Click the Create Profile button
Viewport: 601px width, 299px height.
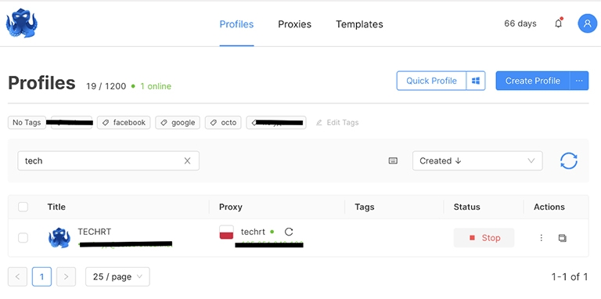click(533, 81)
